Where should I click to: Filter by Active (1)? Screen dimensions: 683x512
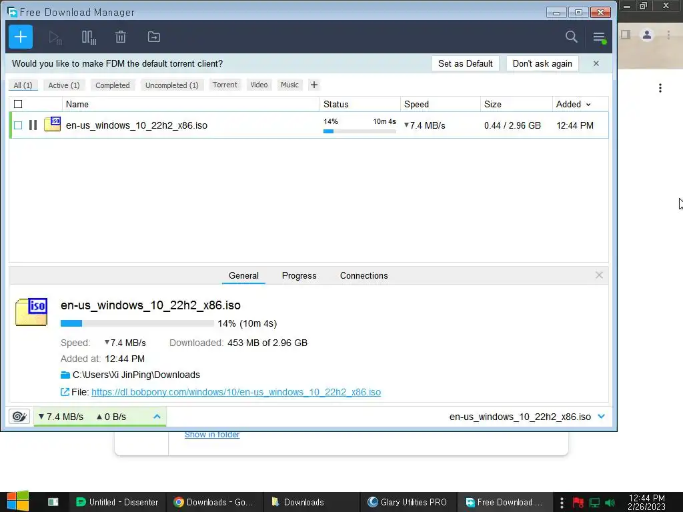pyautogui.click(x=64, y=85)
